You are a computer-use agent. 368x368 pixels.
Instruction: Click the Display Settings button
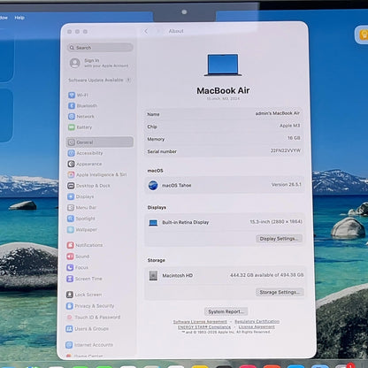pyautogui.click(x=279, y=239)
